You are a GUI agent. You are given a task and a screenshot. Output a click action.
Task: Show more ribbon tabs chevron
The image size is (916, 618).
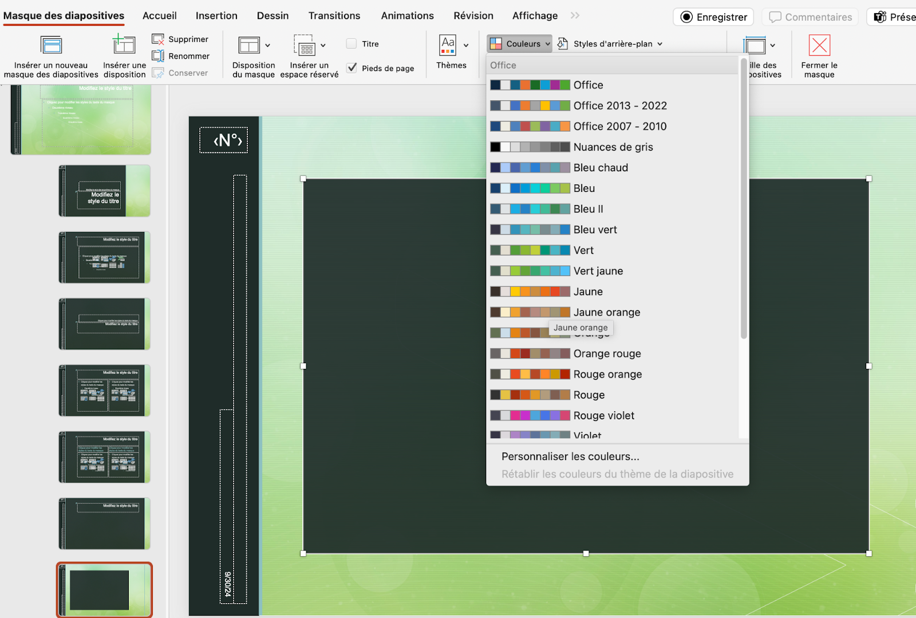click(575, 15)
